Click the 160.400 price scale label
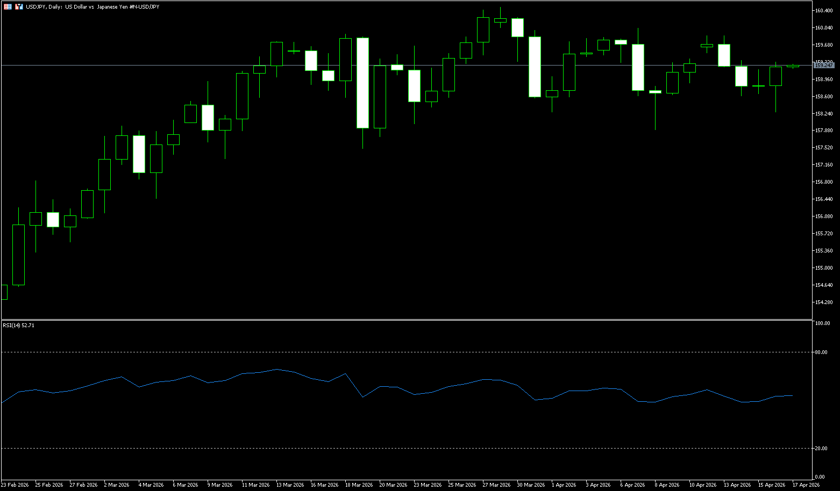 pyautogui.click(x=824, y=11)
